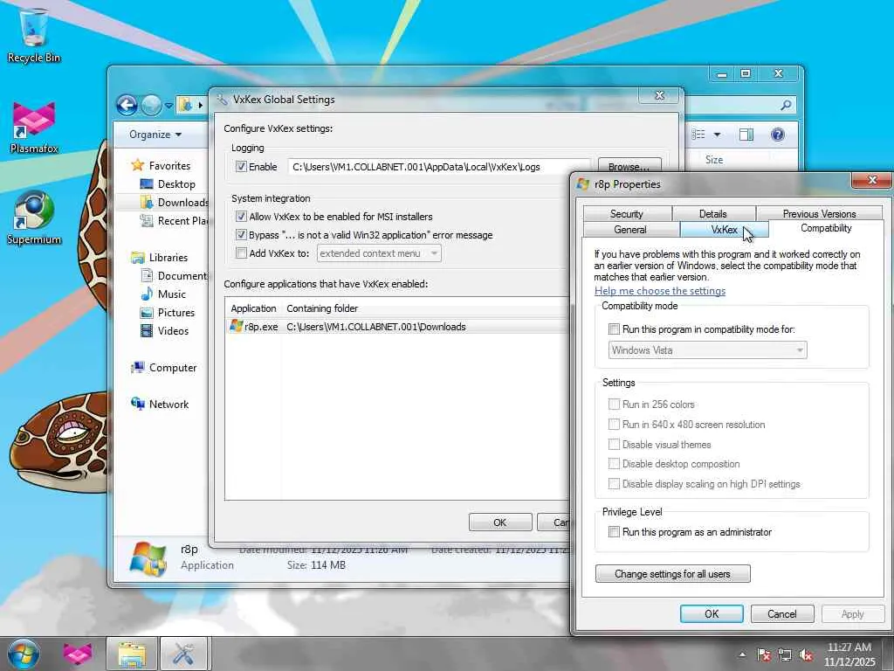Open Help me choose the settings link
Viewport: 894px width, 671px height.
tap(660, 291)
